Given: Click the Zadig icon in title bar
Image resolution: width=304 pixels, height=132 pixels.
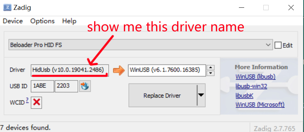Looking at the screenshot, I should (7, 8).
